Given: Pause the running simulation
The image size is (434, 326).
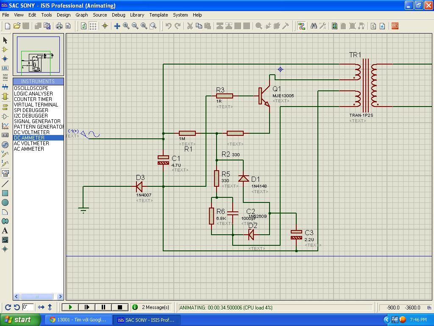Looking at the screenshot, I should click(x=103, y=307).
